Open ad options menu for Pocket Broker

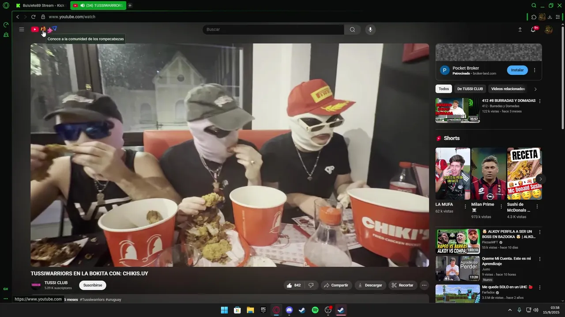point(535,70)
